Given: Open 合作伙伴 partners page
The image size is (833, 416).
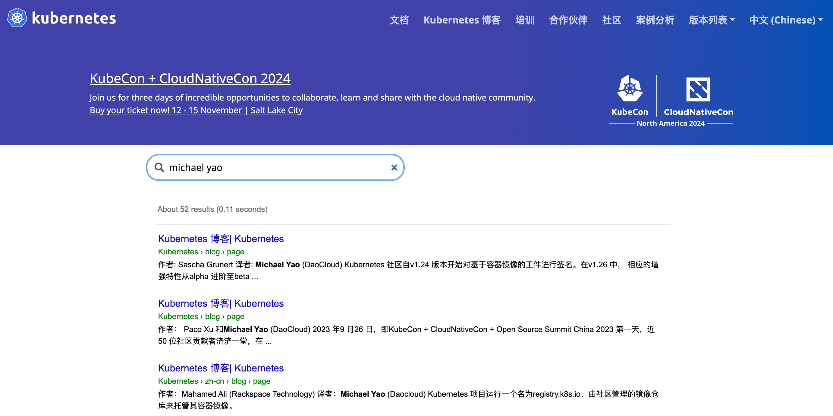Looking at the screenshot, I should click(568, 20).
